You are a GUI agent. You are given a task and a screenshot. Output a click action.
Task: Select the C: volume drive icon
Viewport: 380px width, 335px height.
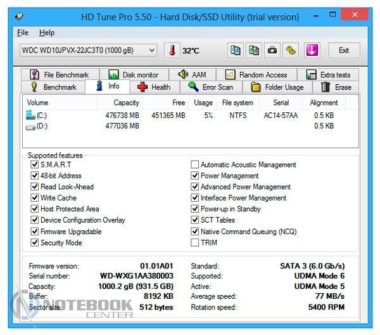pyautogui.click(x=30, y=115)
